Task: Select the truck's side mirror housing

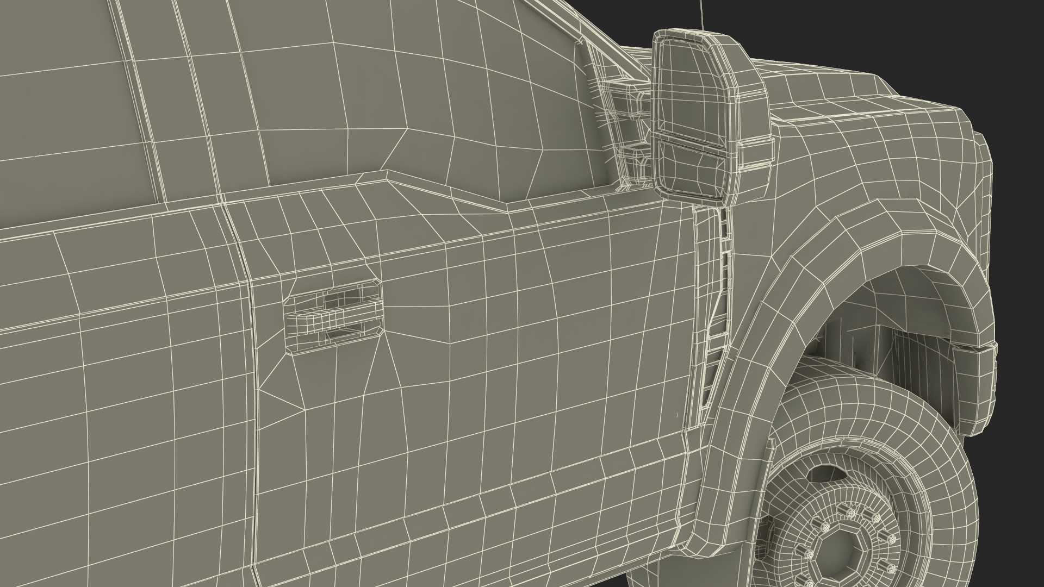Action: pos(712,117)
